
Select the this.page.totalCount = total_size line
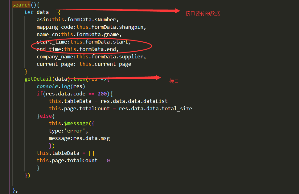pyautogui.click(x=120, y=108)
